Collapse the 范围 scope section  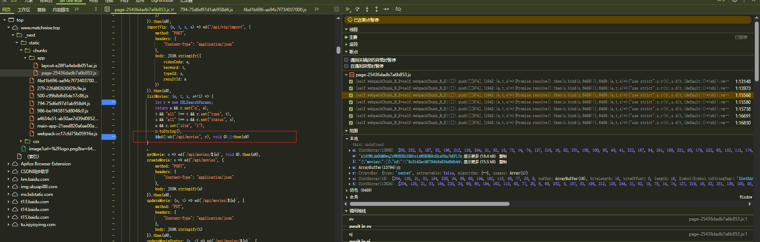346,130
